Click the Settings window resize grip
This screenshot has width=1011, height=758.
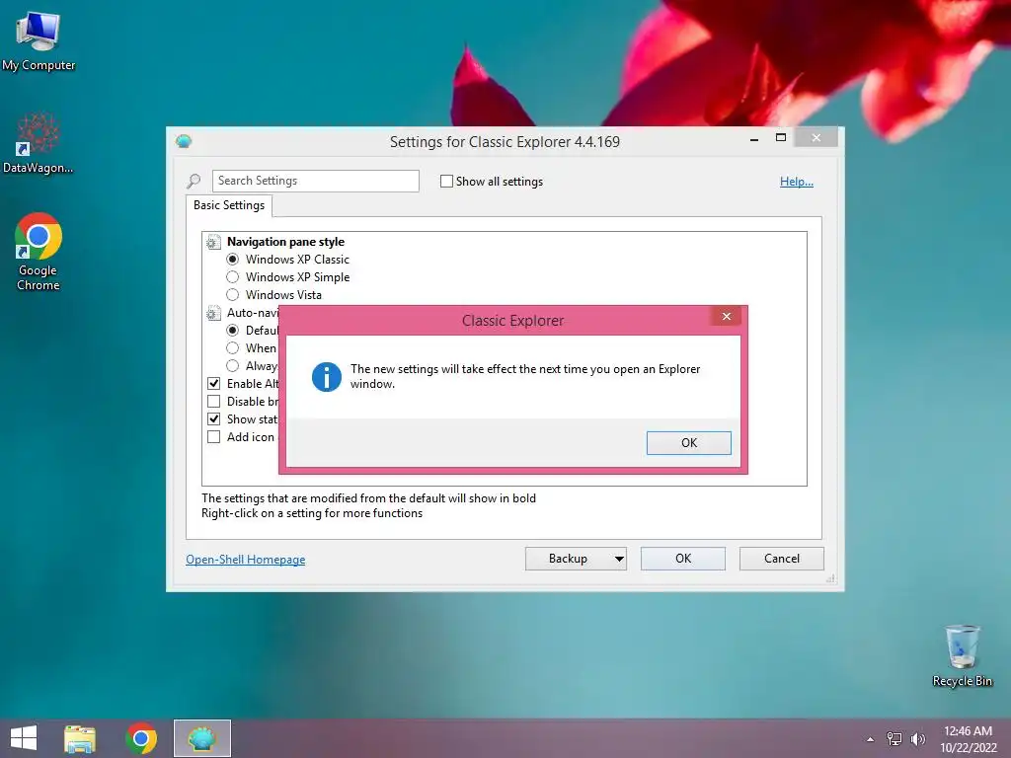(x=830, y=578)
